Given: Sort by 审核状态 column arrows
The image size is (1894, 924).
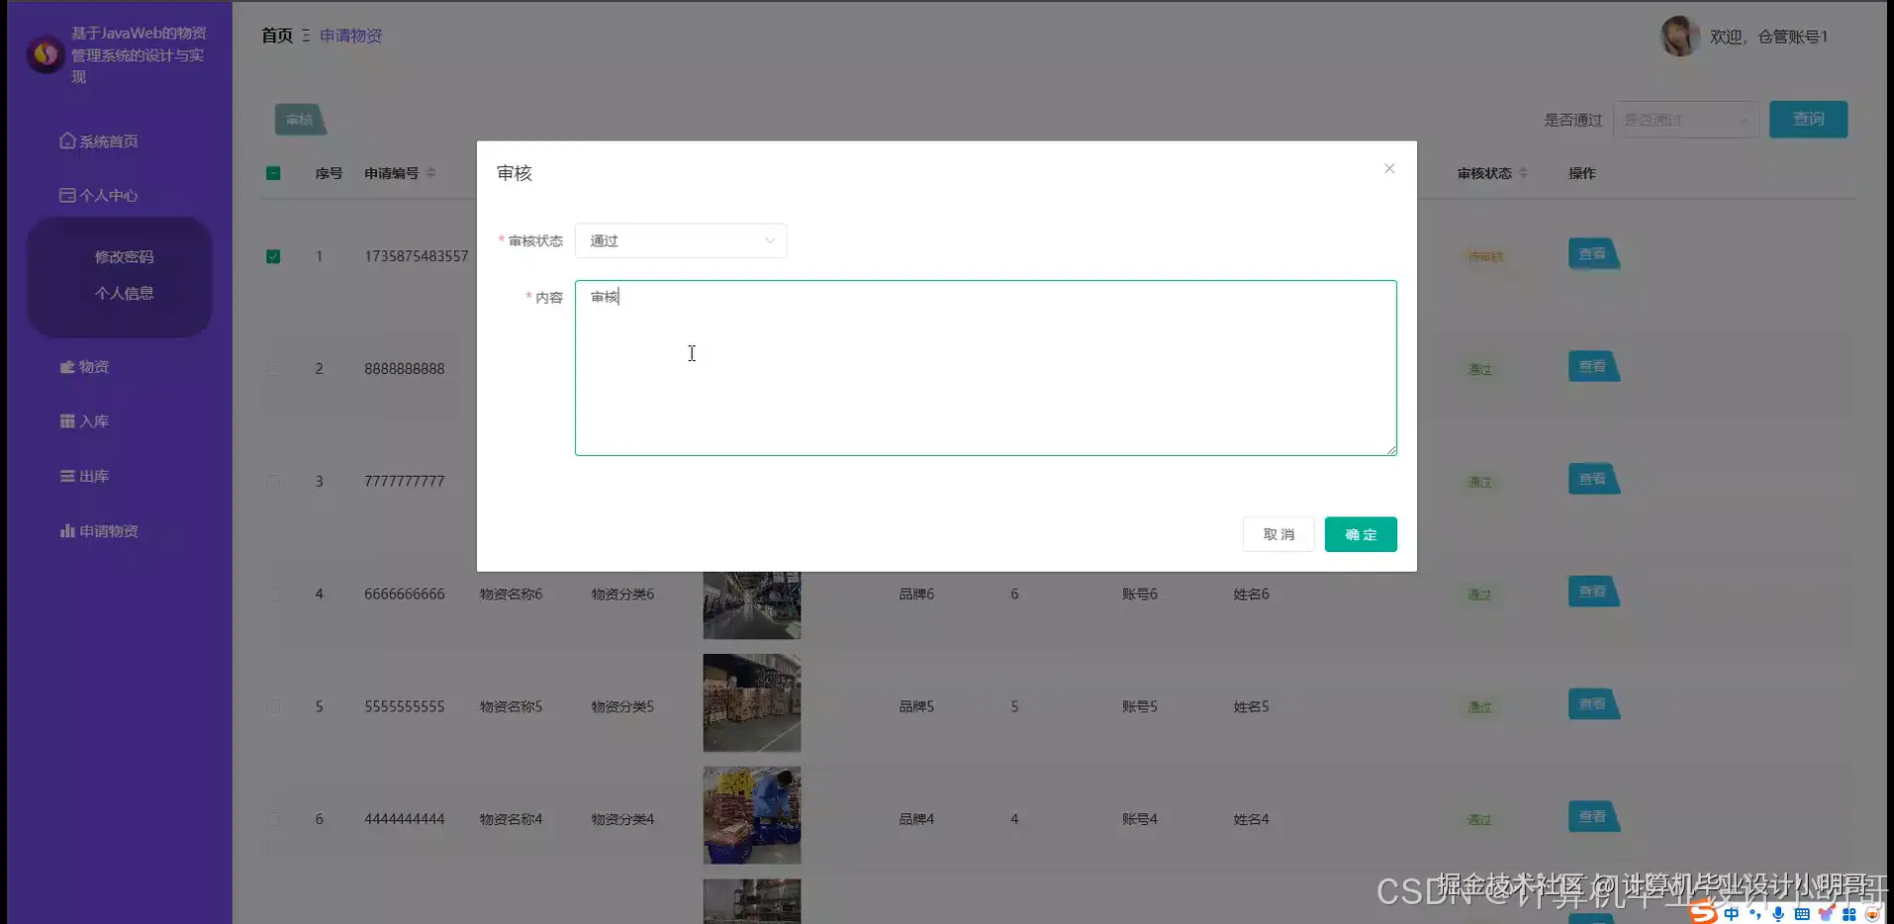Looking at the screenshot, I should click(x=1523, y=173).
